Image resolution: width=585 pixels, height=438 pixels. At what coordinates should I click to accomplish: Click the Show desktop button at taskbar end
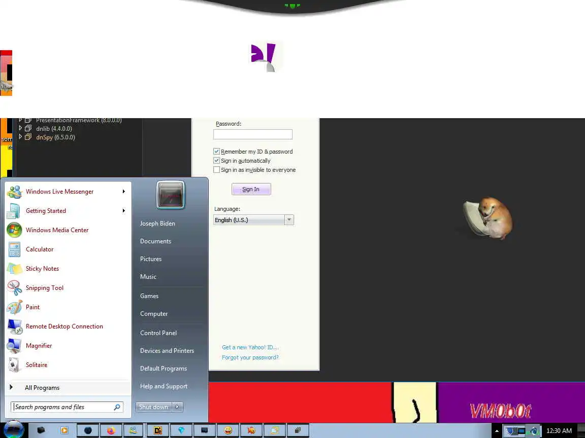[x=581, y=430]
